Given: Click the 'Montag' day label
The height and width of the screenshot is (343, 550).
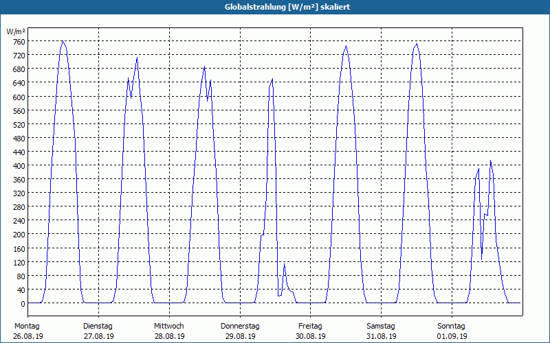Looking at the screenshot, I should tap(27, 327).
